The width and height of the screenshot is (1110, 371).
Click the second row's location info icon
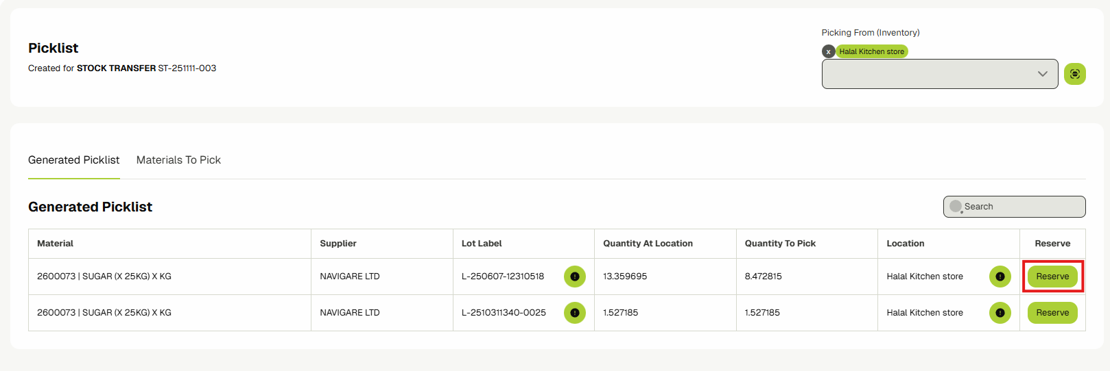[x=1000, y=313]
